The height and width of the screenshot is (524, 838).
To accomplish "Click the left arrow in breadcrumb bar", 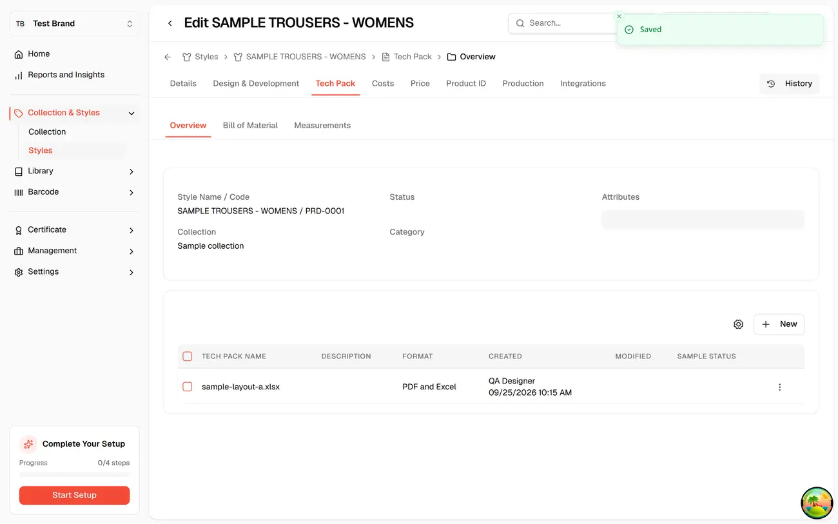I will point(168,57).
